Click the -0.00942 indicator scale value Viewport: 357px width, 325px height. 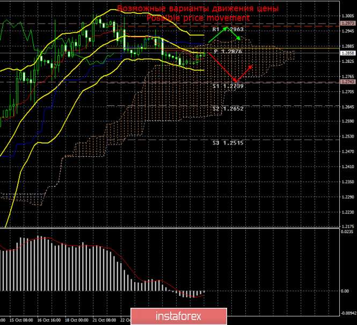pyautogui.click(x=348, y=313)
